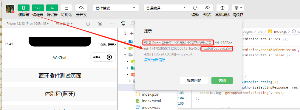The width and height of the screenshot is (300, 110).
Task: Click the teal folder icon in tree
Action: pyautogui.click(x=133, y=68)
